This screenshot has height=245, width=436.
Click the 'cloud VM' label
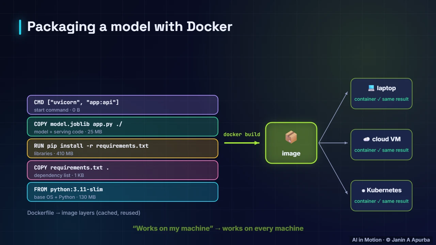[x=386, y=139]
